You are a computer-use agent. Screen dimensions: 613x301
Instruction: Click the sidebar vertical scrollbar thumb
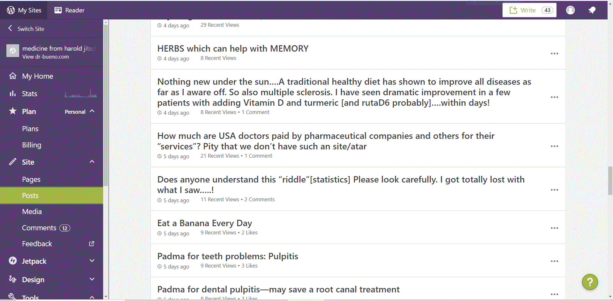(106, 105)
